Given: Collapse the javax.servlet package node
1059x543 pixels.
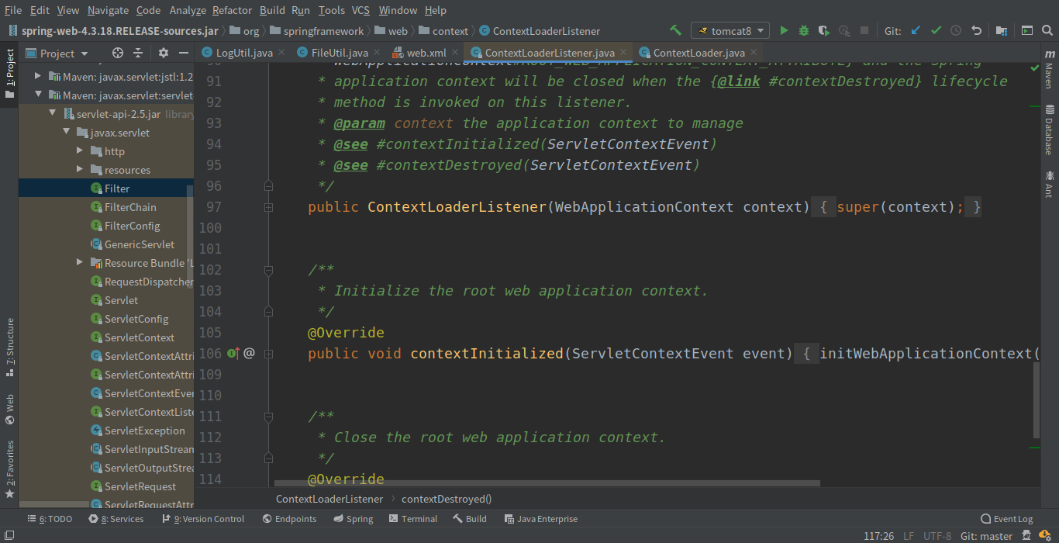Looking at the screenshot, I should [66, 133].
